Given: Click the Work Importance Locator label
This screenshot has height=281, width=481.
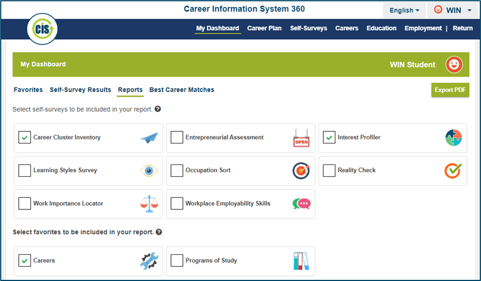Looking at the screenshot, I should click(68, 204).
